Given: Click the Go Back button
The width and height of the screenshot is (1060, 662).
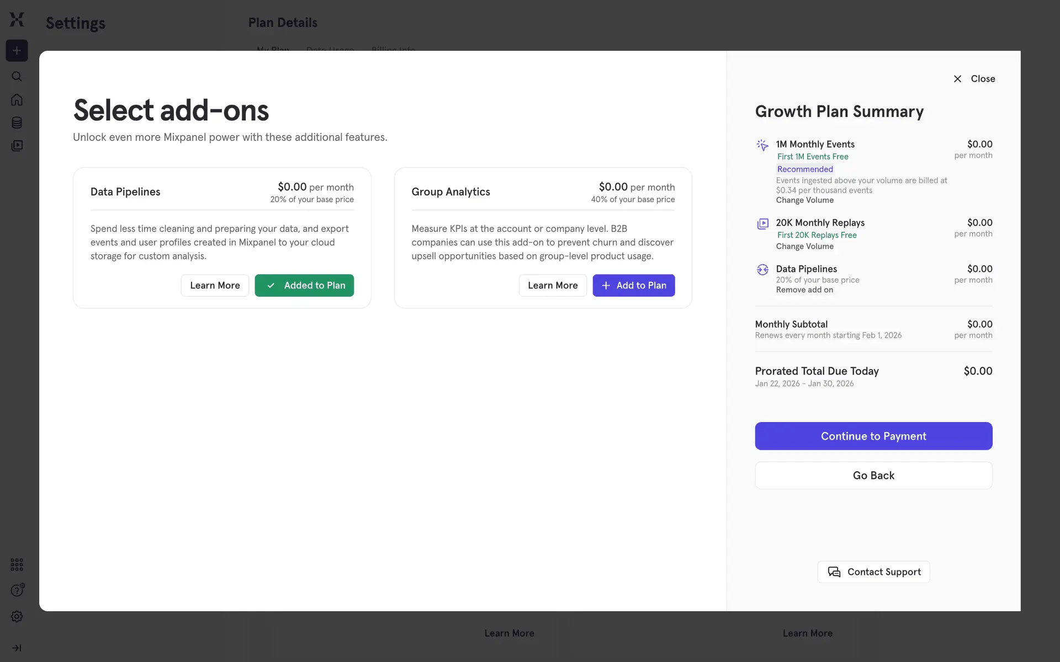Looking at the screenshot, I should pos(873,476).
